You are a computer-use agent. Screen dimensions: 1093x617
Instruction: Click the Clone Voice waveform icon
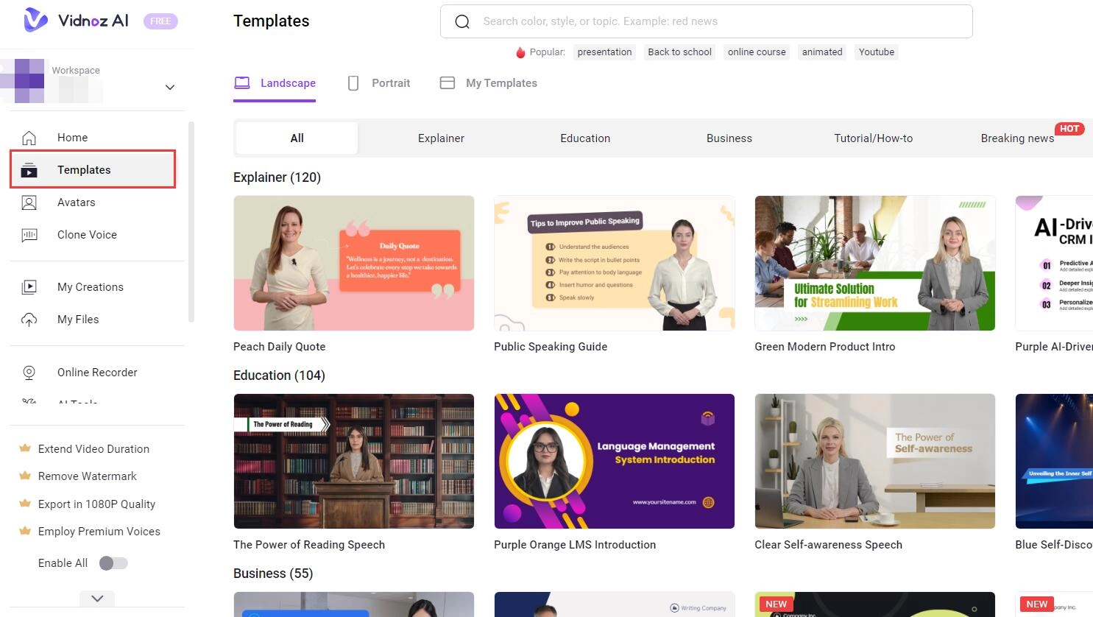coord(29,235)
